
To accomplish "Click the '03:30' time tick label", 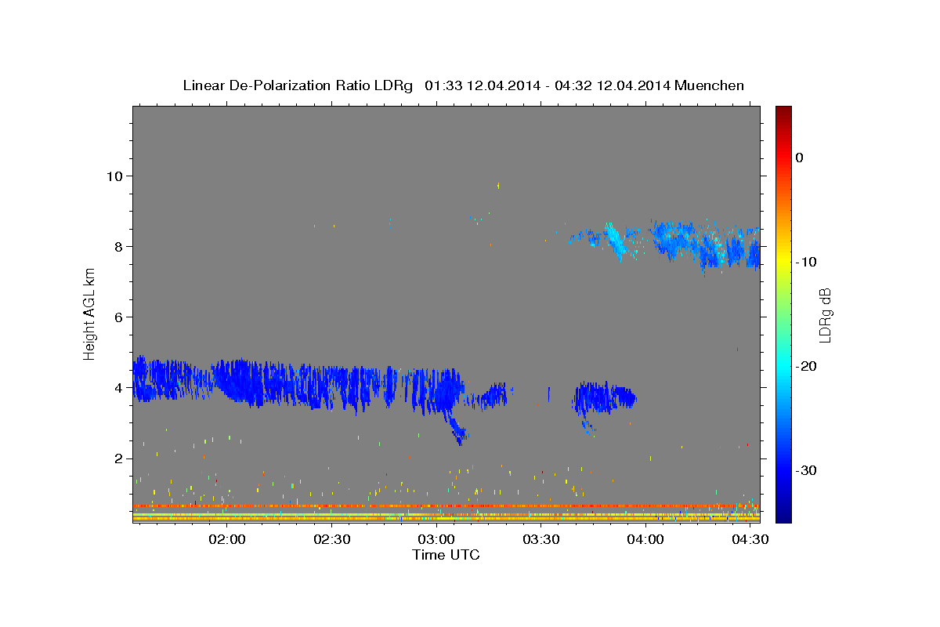I will coord(541,539).
